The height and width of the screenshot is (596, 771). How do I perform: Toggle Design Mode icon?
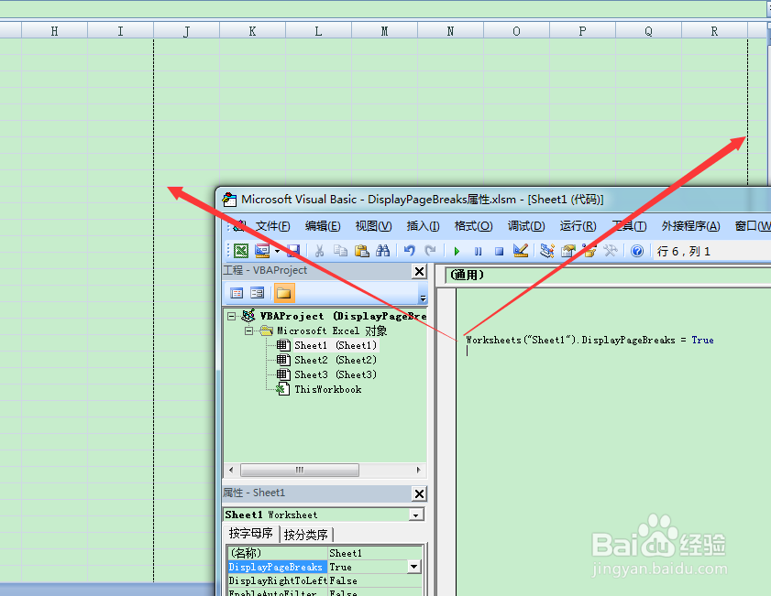pyautogui.click(x=521, y=251)
